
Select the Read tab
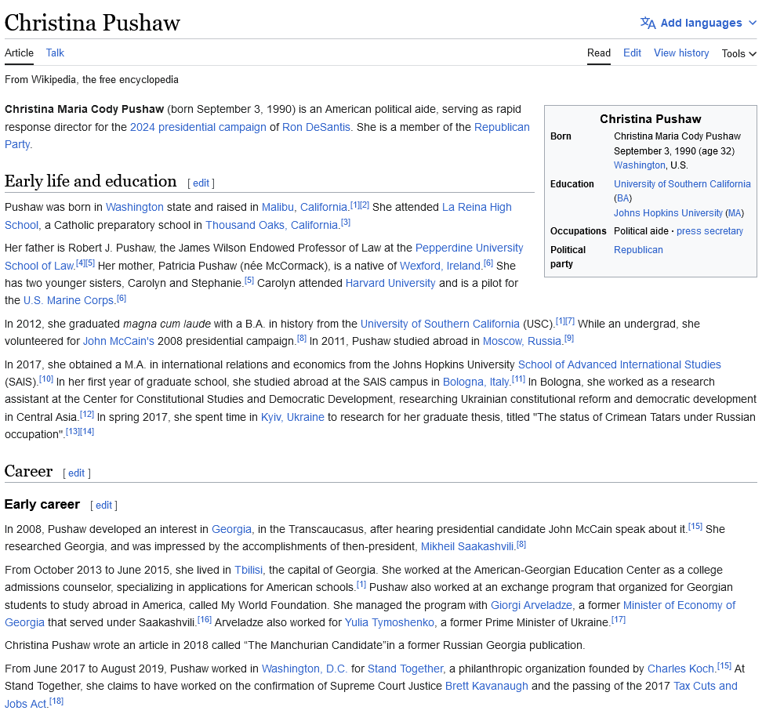pyautogui.click(x=598, y=53)
